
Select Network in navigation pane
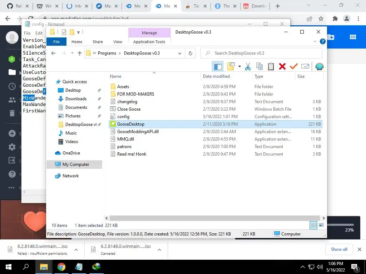70,176
